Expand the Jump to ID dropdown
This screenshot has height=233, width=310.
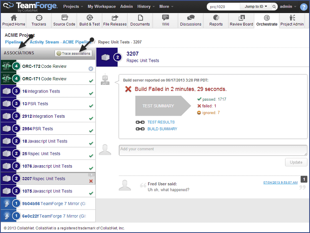pyautogui.click(x=255, y=6)
